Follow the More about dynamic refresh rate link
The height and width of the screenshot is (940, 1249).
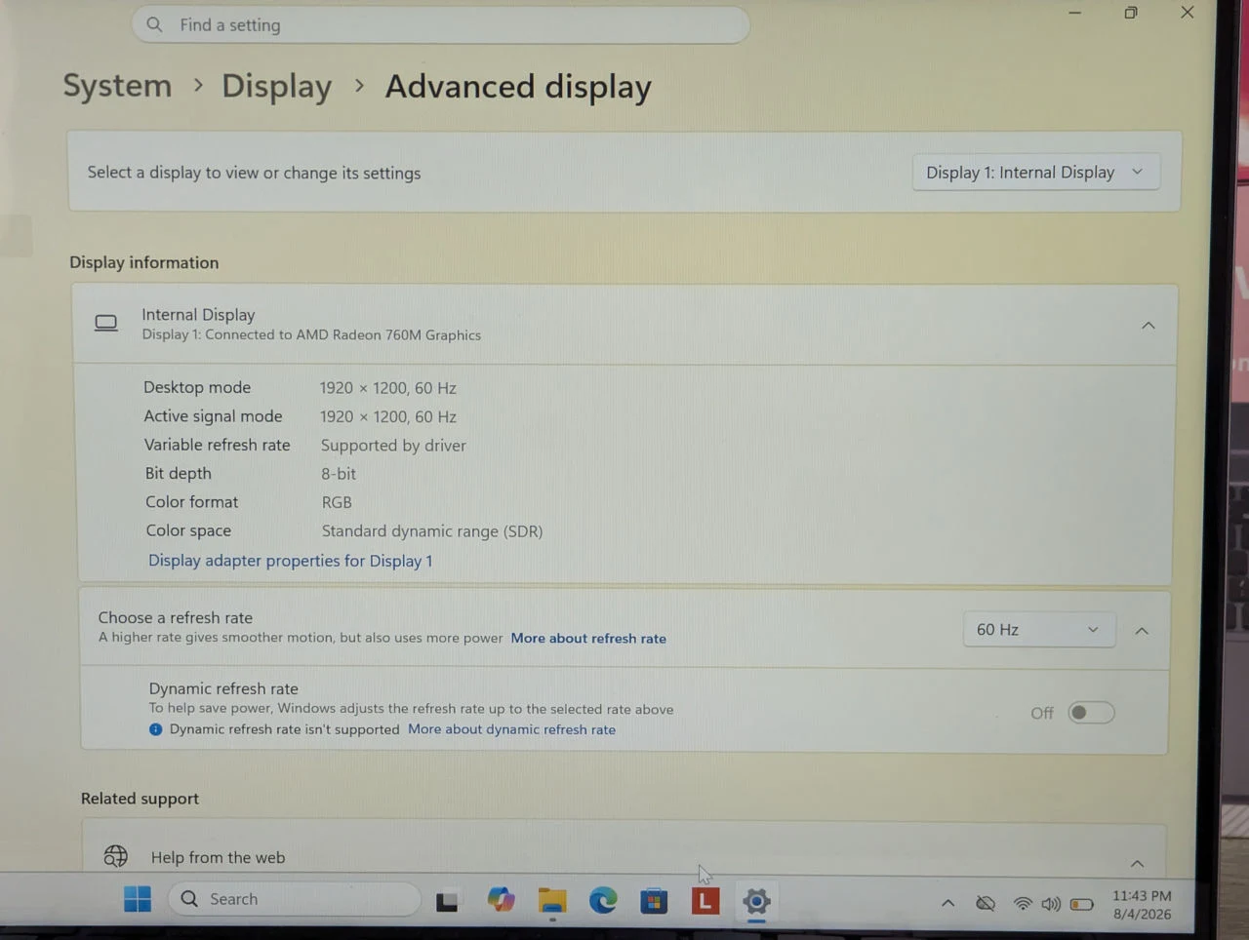coord(511,729)
